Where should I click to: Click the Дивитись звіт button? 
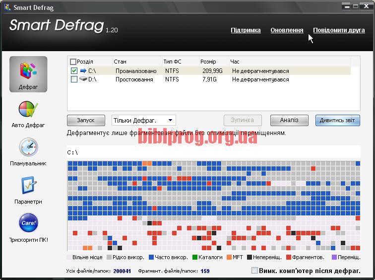click(x=337, y=120)
